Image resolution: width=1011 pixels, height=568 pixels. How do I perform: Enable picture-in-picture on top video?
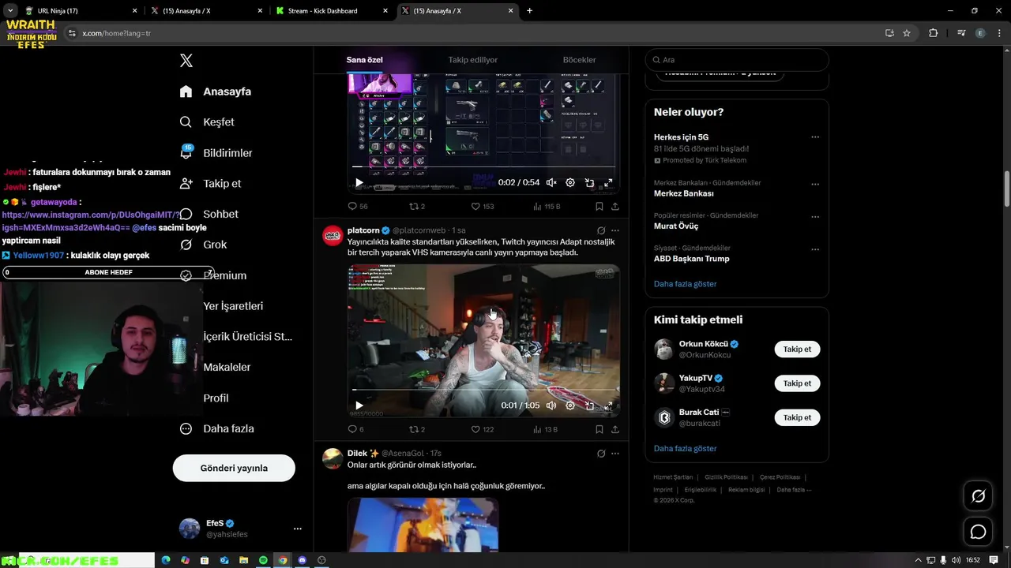589,183
